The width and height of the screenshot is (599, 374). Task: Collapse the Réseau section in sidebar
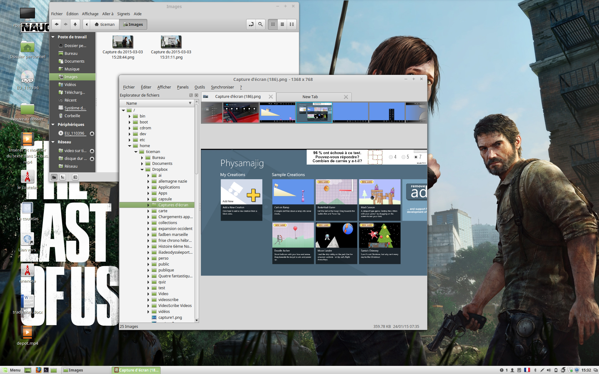[53, 142]
